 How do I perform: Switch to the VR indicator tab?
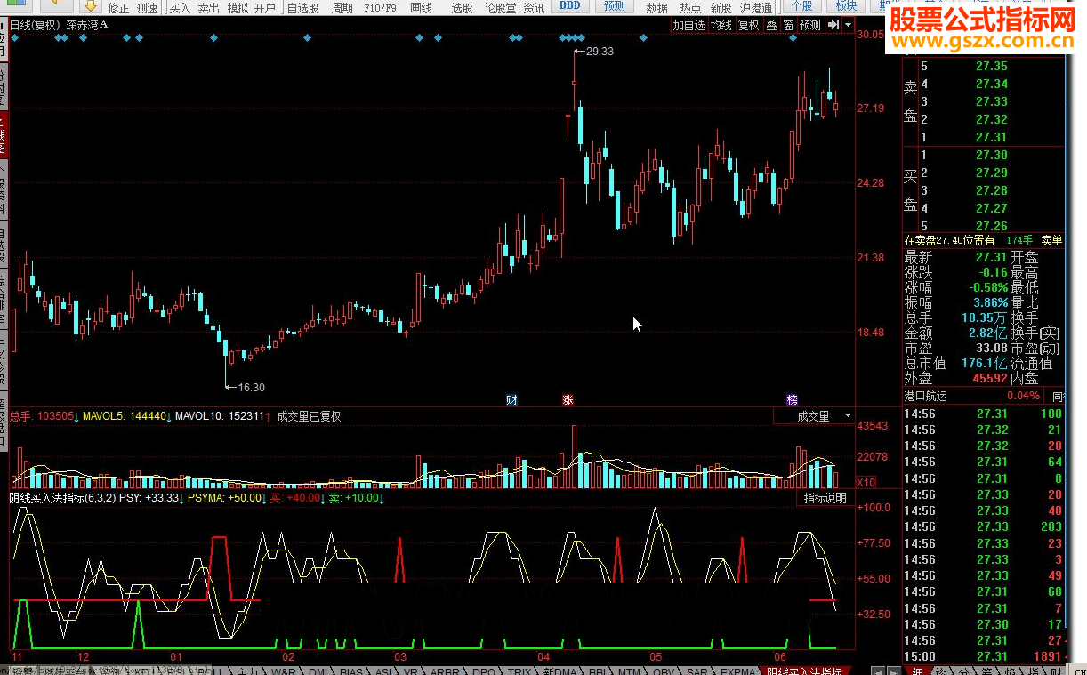410,671
